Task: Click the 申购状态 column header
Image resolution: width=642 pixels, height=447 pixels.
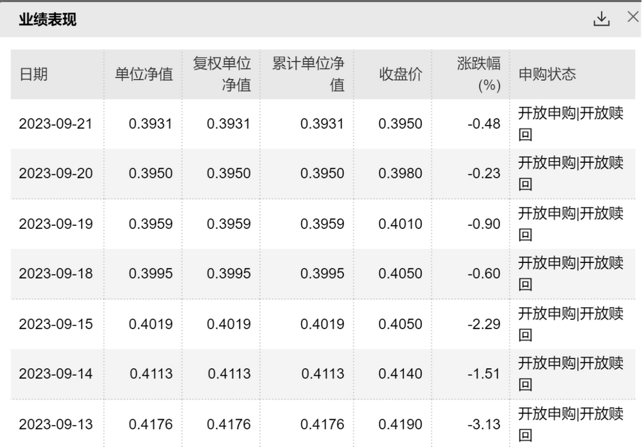Action: [x=547, y=74]
